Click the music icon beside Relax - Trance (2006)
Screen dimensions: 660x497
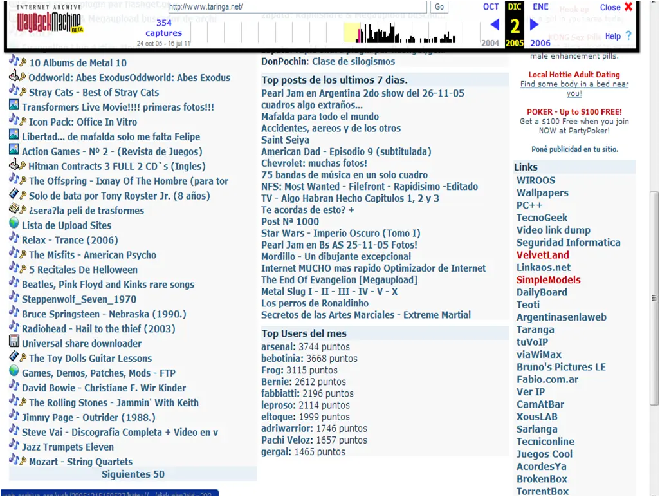(x=14, y=238)
